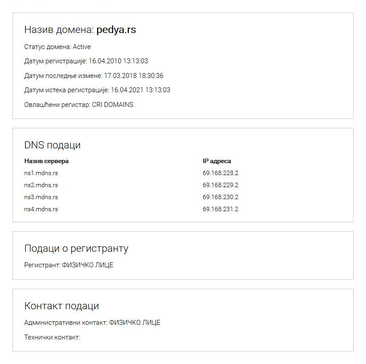Viewport: 366px width, 364px height.
Task: Click the pedya.rs domain name heading
Action: [116, 30]
